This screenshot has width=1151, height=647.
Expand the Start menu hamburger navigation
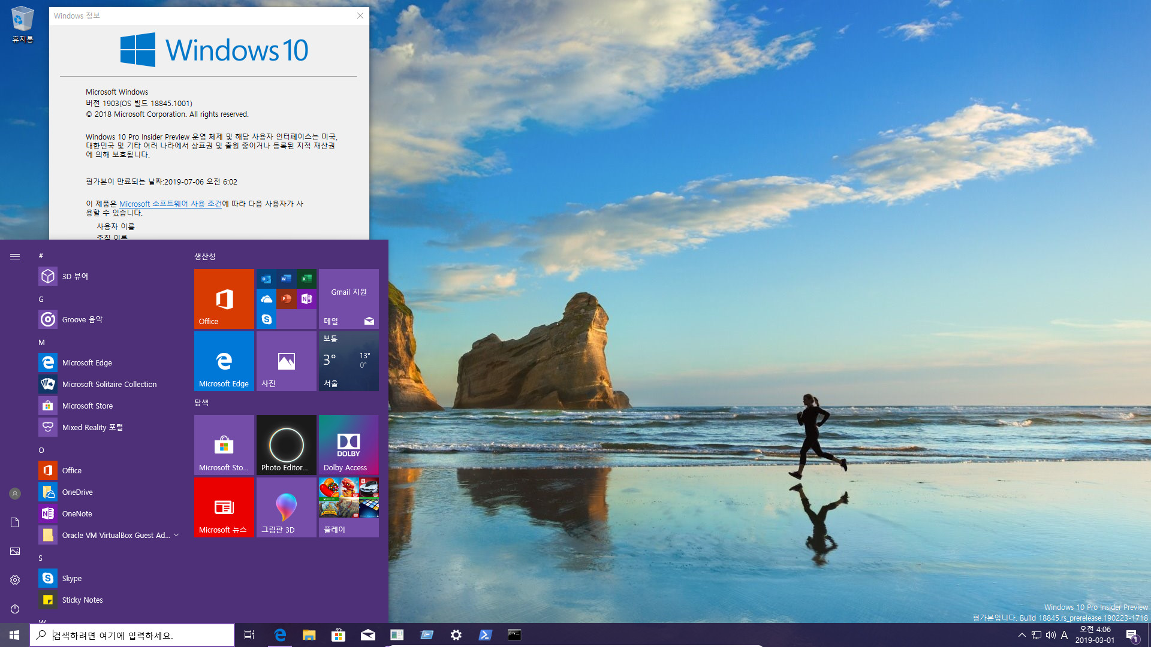15,256
